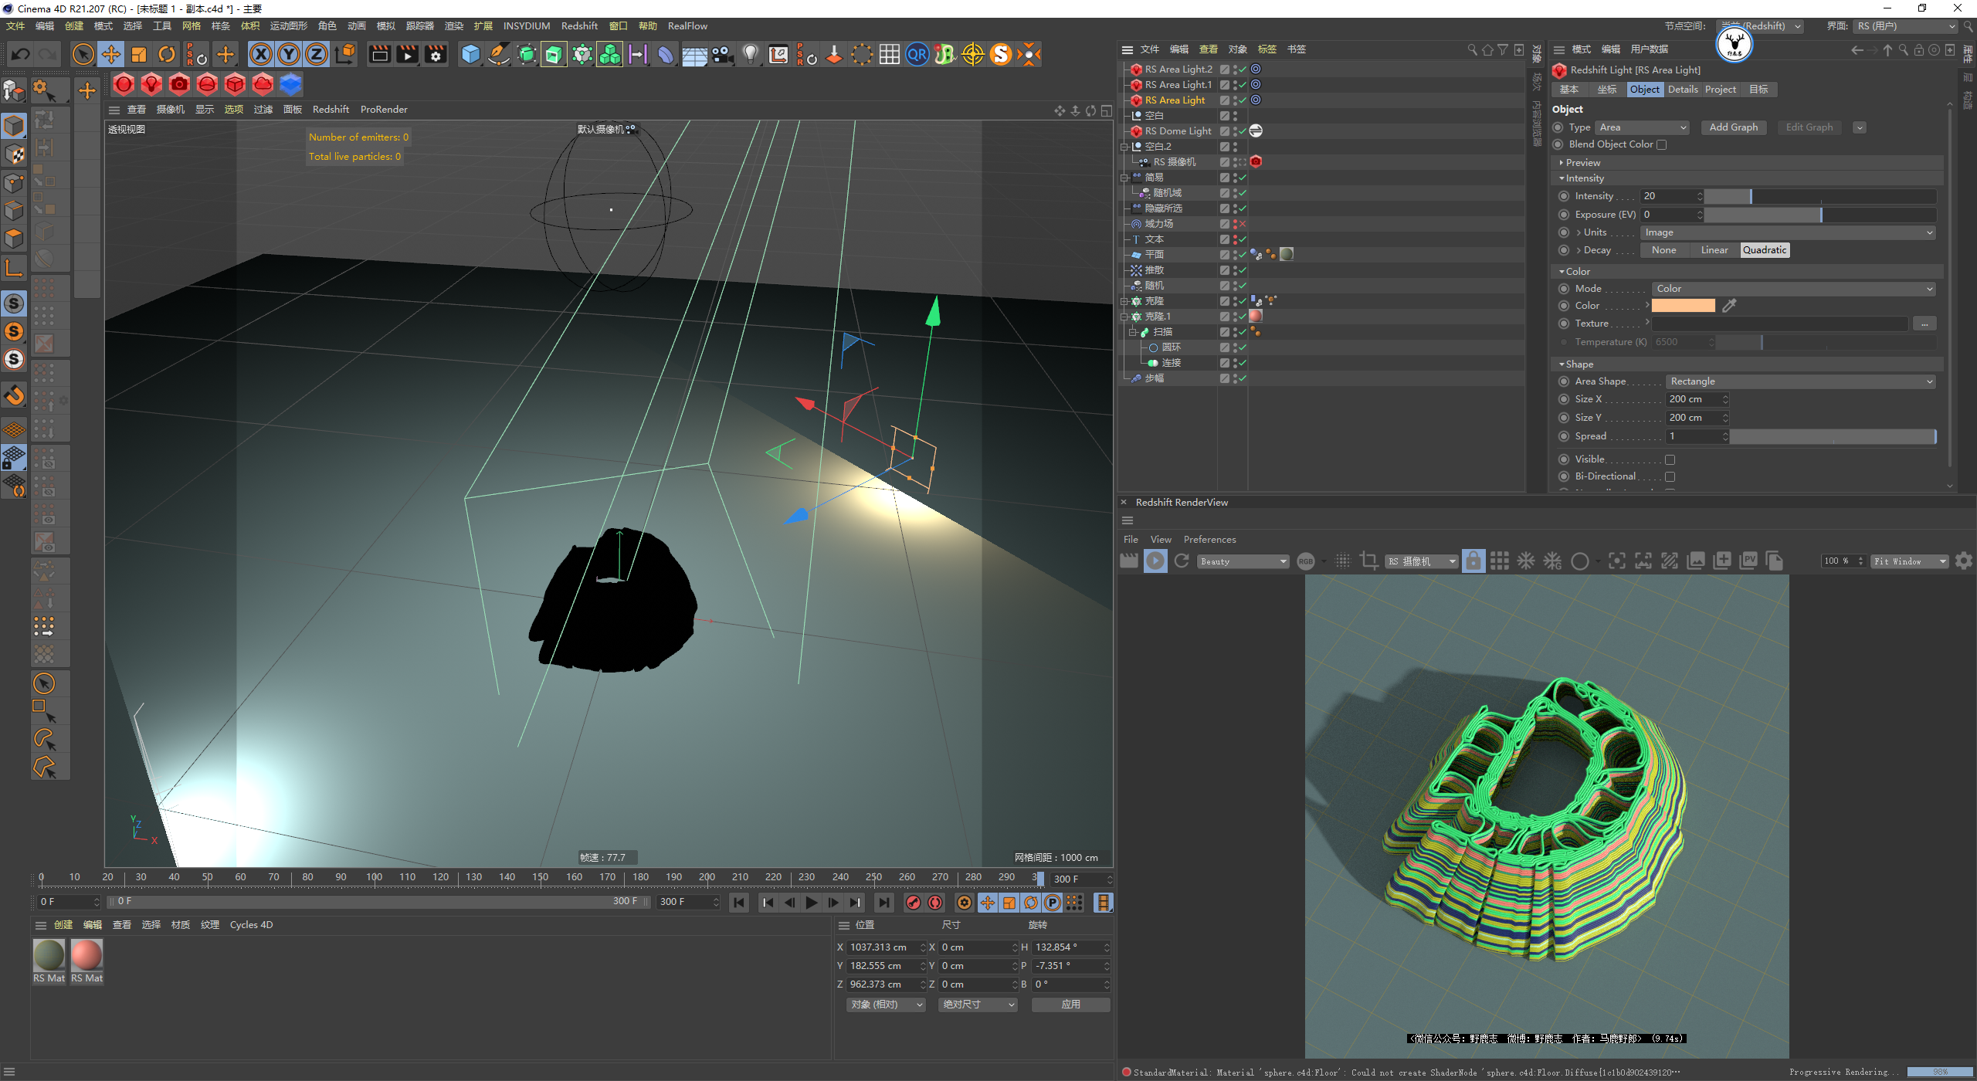This screenshot has height=1081, width=1977.
Task: Click the light bulb Light icon
Action: coord(750,54)
